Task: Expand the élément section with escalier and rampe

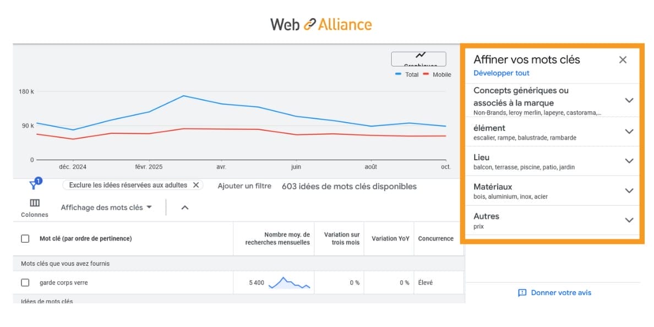Action: coord(629,132)
